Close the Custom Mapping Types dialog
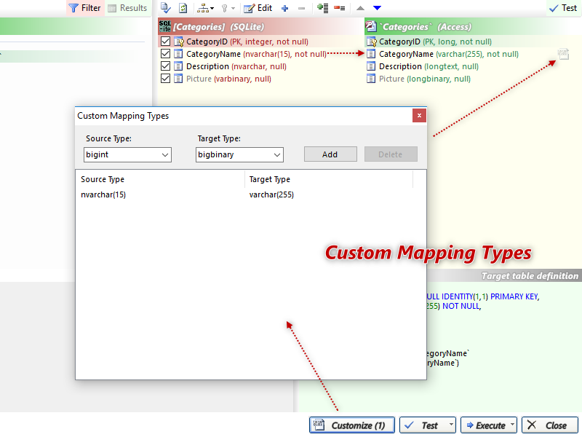 tap(420, 116)
